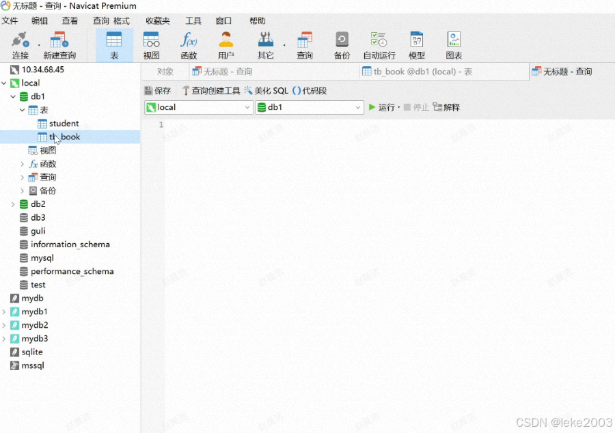
Task: Click the 停止 stop button
Action: point(416,107)
